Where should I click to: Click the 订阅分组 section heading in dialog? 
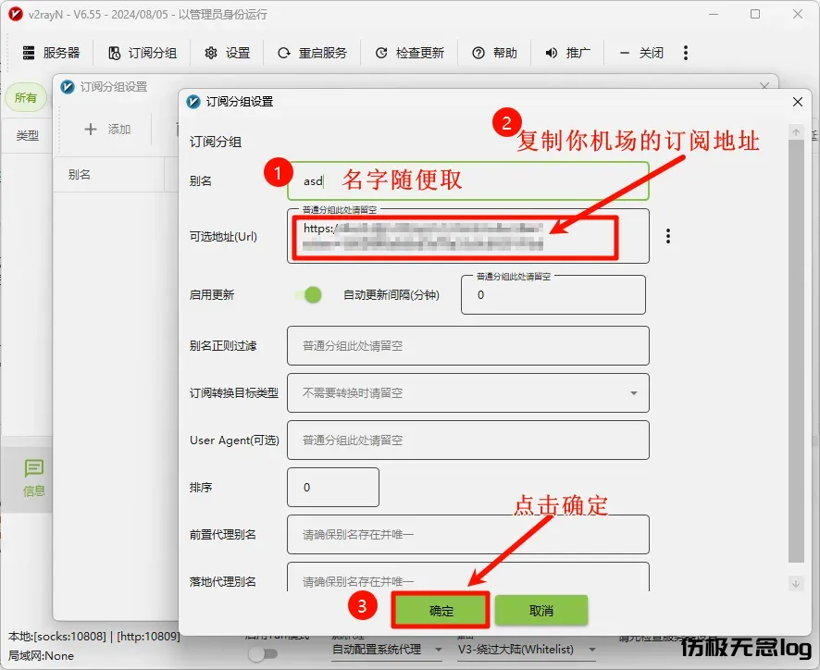point(216,142)
